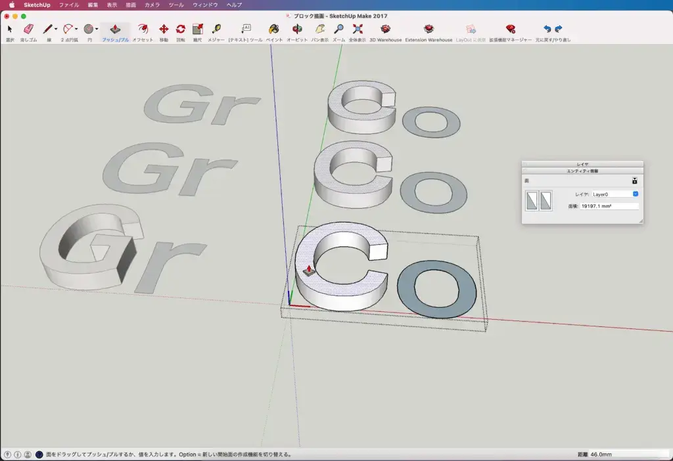Image resolution: width=673 pixels, height=461 pixels.
Task: Collapse the エンティティ情報 panel header
Action: pyautogui.click(x=582, y=171)
